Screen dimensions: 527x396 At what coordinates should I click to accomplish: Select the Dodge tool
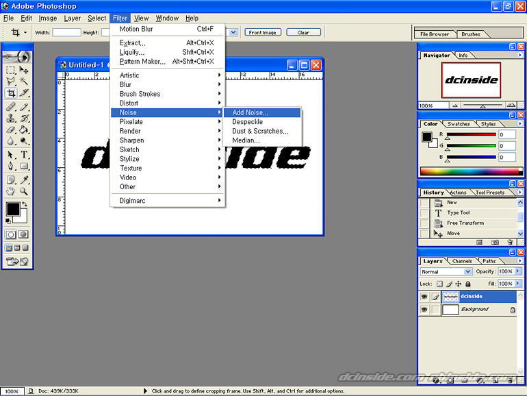(24, 141)
